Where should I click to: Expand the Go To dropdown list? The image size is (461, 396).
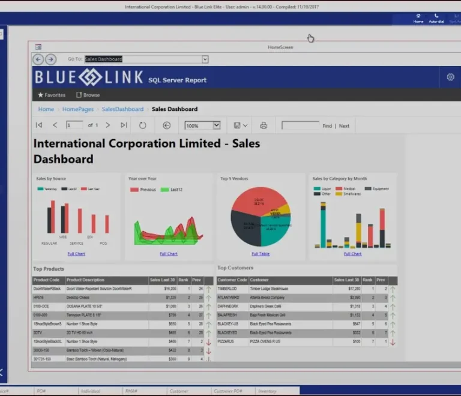click(x=205, y=59)
